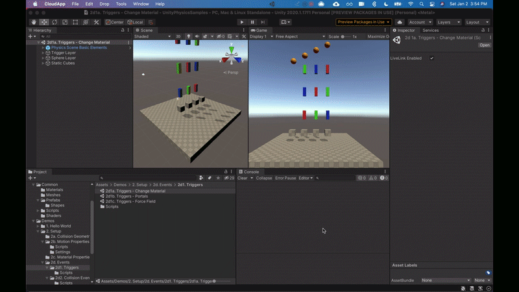
Task: Toggle the scene grid visibility button
Action: click(x=230, y=36)
